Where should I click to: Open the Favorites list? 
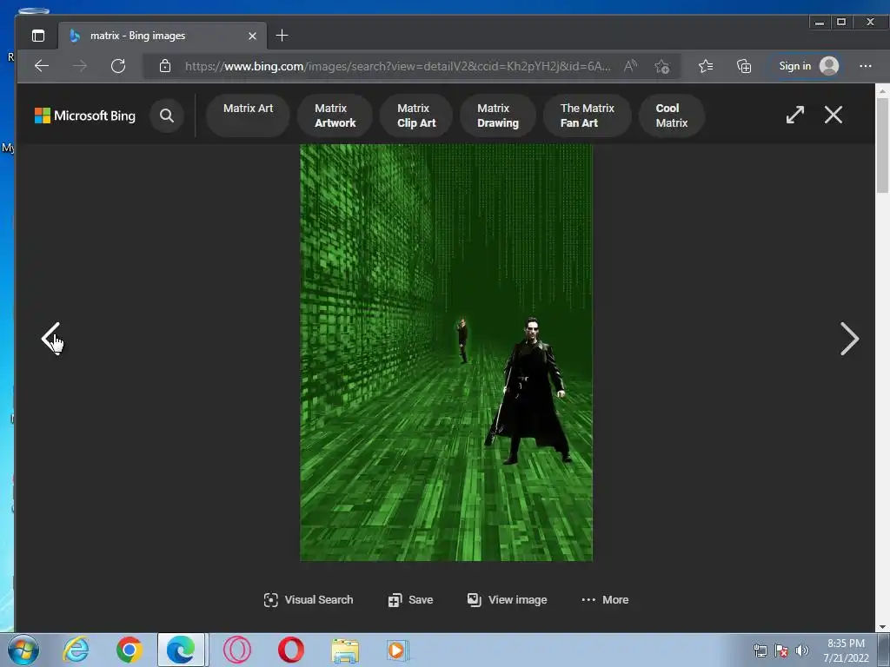click(706, 66)
